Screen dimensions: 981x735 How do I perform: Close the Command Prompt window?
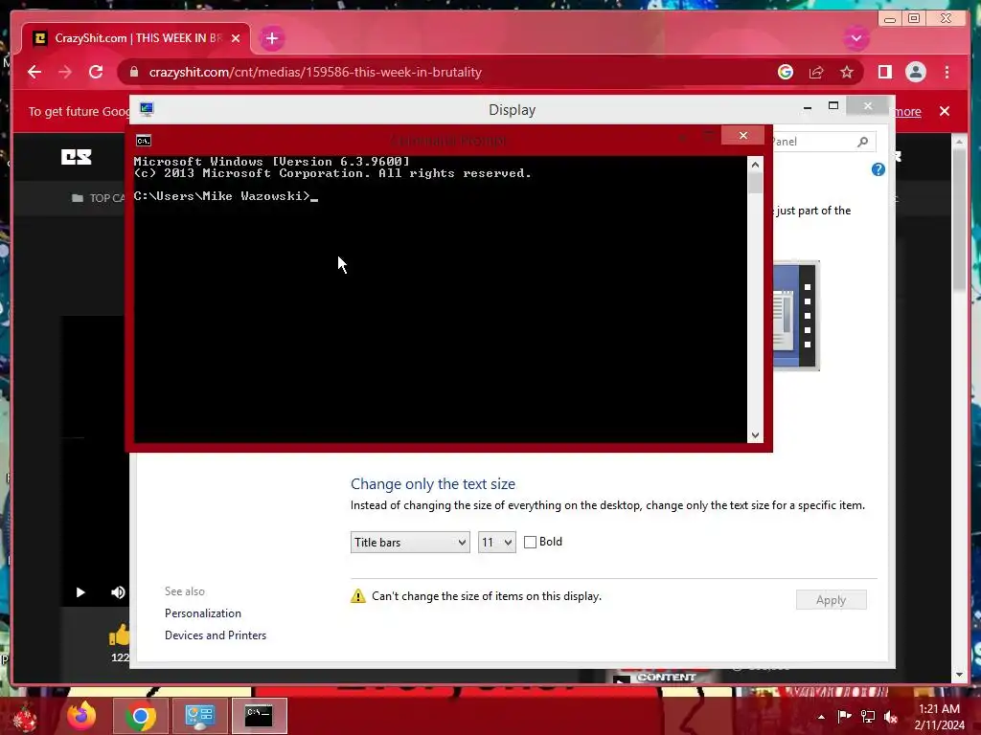coord(742,135)
